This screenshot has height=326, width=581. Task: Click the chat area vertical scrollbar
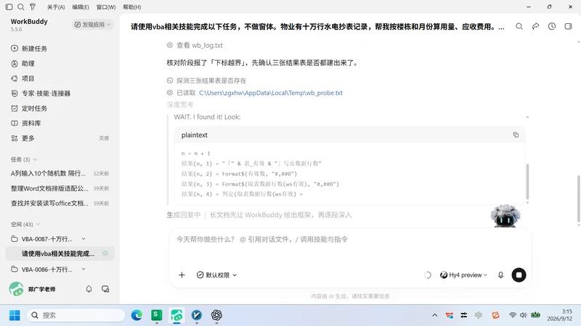coord(578,198)
